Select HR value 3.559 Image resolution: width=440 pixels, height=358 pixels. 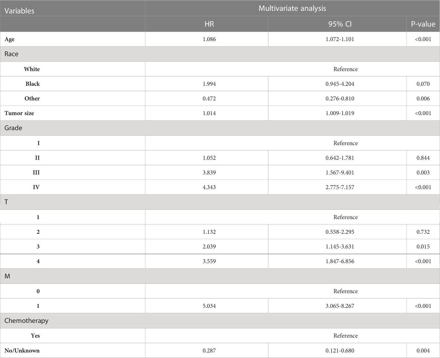(209, 262)
